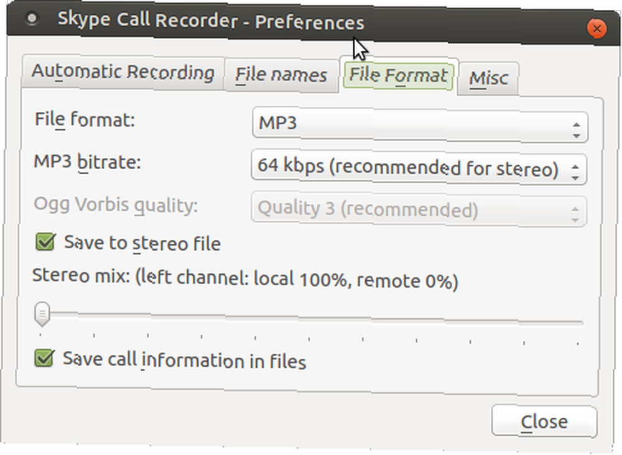622x455 pixels.
Task: Open the File names tab
Action: pyautogui.click(x=281, y=75)
